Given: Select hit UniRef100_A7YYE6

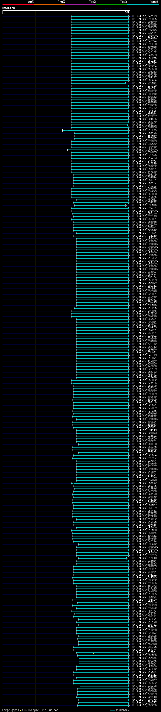Looking at the screenshot, I should point(144,383).
